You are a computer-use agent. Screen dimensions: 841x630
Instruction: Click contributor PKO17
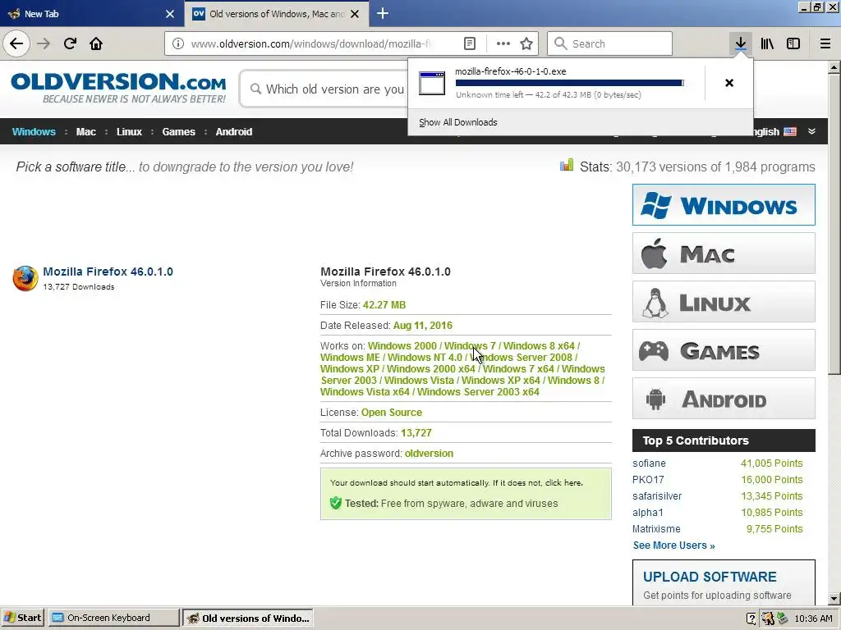tap(648, 479)
